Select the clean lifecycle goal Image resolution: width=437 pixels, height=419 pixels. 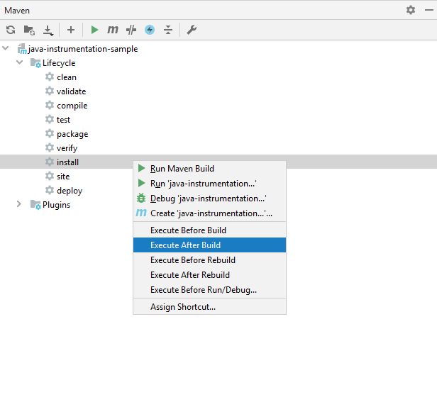click(x=67, y=77)
